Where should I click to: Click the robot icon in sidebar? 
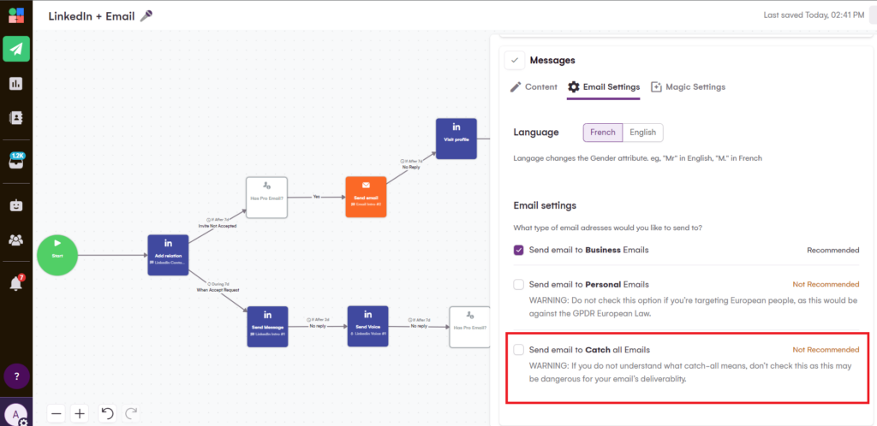click(16, 205)
